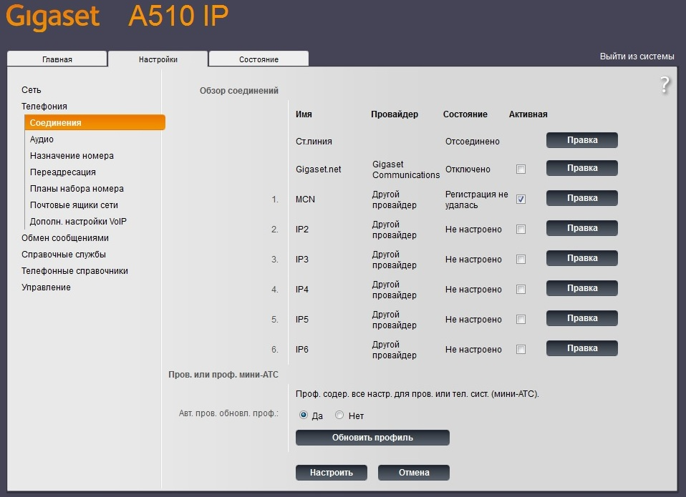
Task: Open Обмен сообщениями section
Action: tap(64, 238)
